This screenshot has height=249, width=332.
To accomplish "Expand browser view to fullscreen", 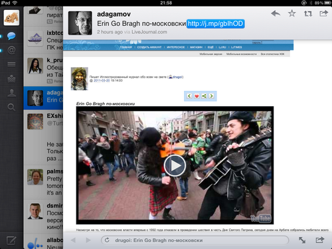I will (302, 240).
